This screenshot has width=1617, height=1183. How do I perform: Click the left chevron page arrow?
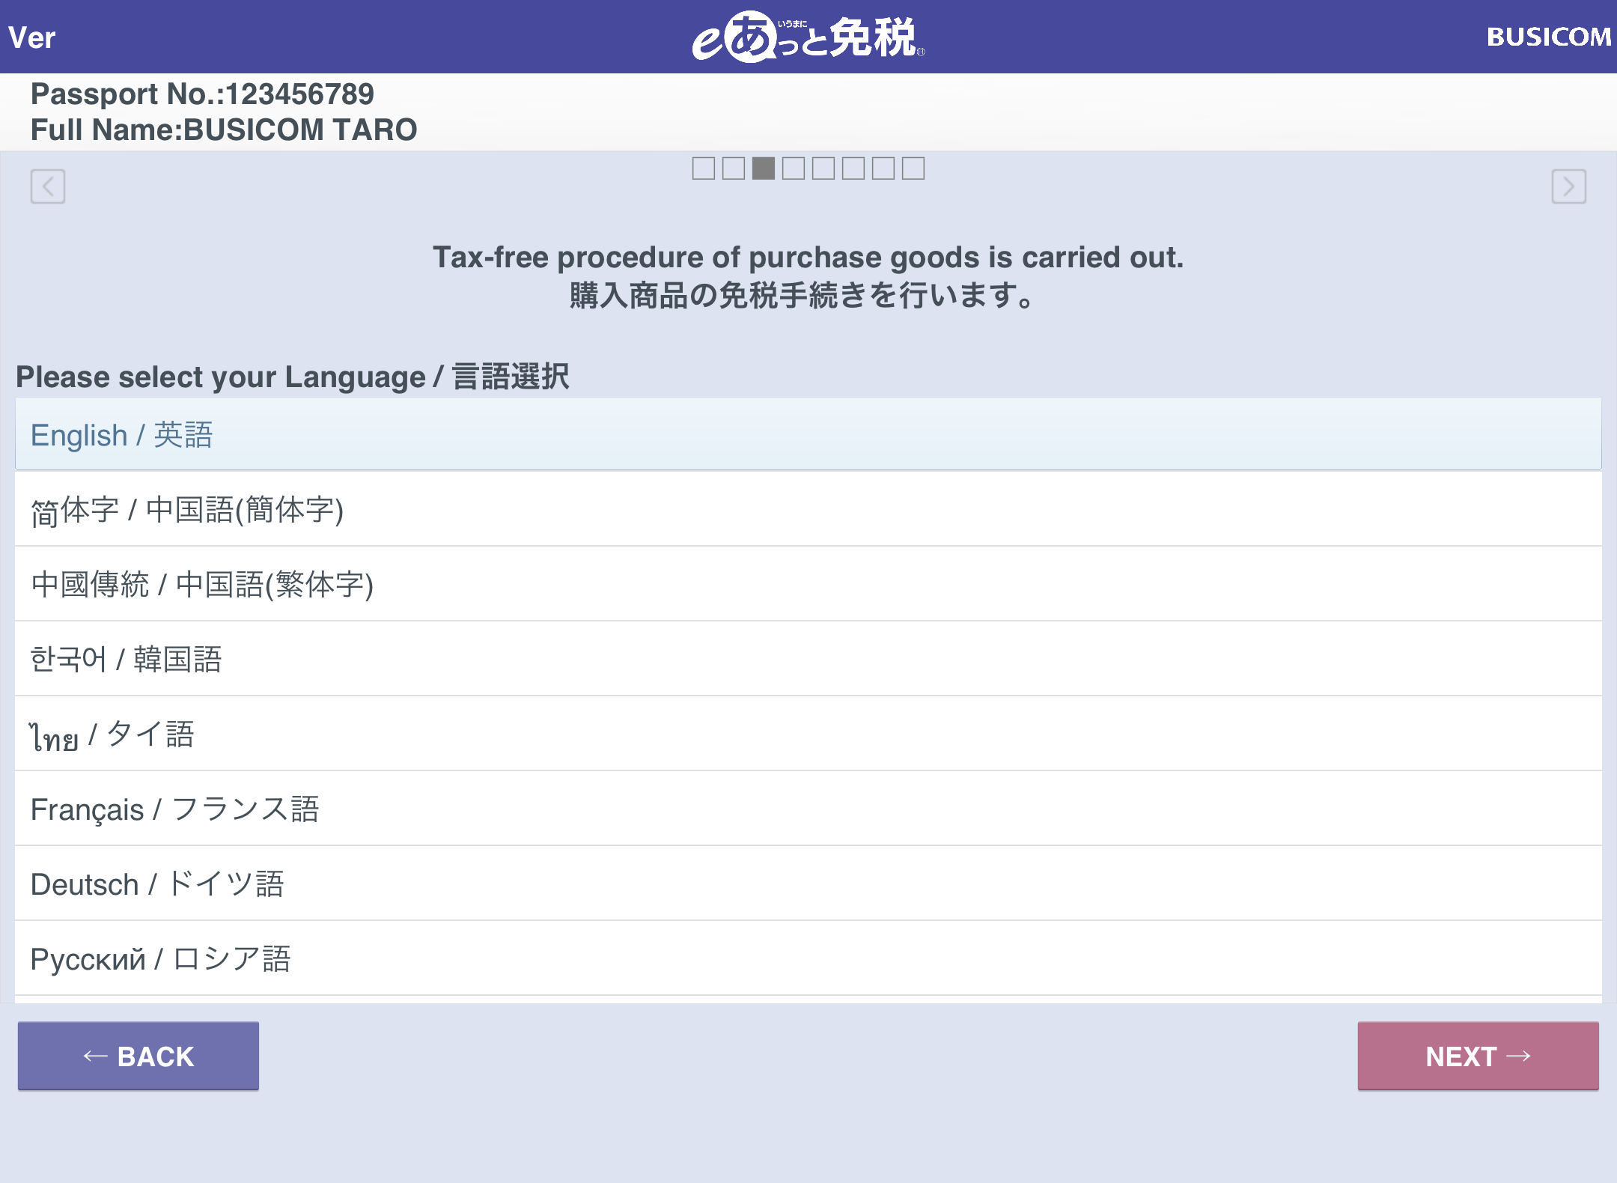tap(48, 186)
